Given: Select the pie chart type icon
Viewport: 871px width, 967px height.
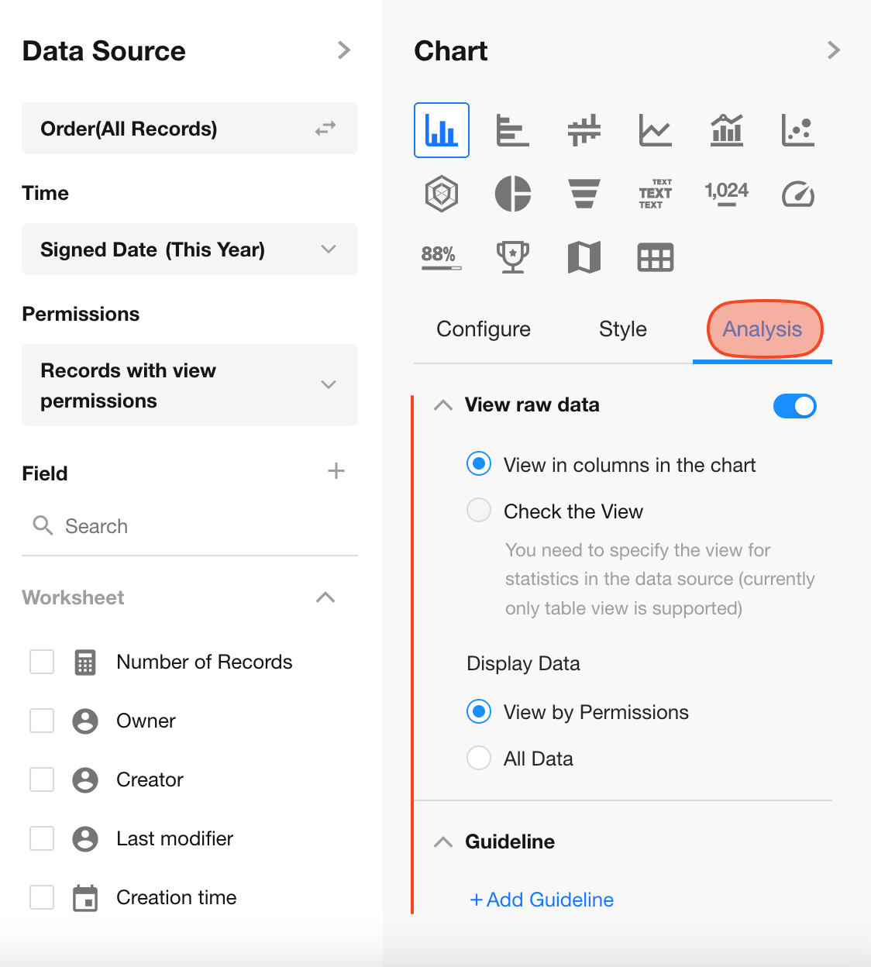Looking at the screenshot, I should (513, 193).
